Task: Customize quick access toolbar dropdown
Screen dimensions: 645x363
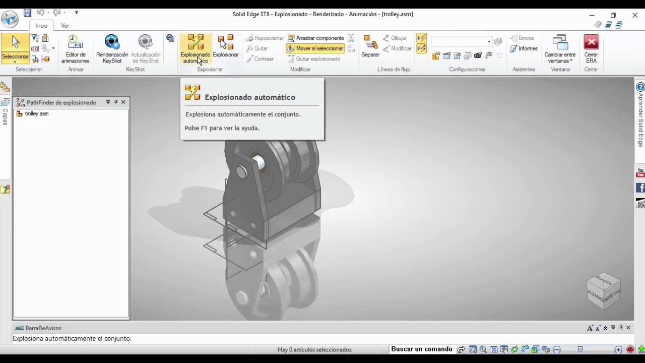Action: (76, 13)
